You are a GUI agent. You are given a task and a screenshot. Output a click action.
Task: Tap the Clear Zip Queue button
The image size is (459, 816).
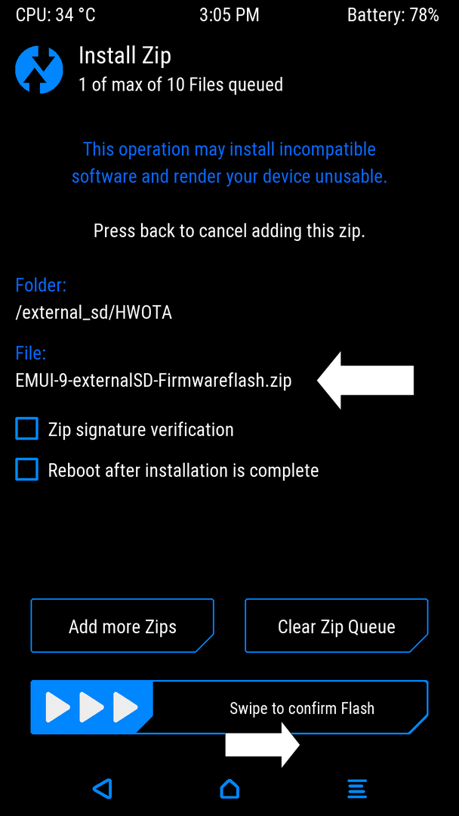point(336,626)
